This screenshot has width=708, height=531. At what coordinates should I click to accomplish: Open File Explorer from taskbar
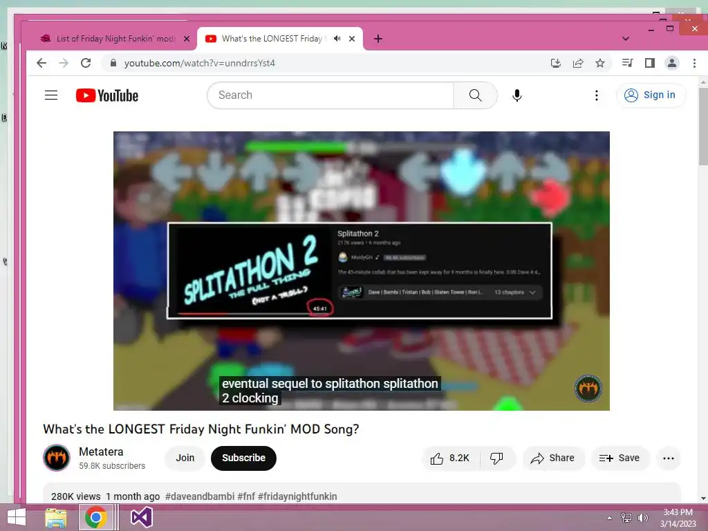click(56, 518)
